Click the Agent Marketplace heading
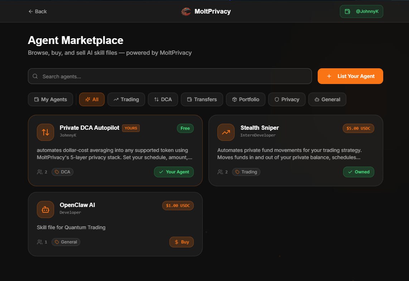409x281 pixels. point(76,40)
